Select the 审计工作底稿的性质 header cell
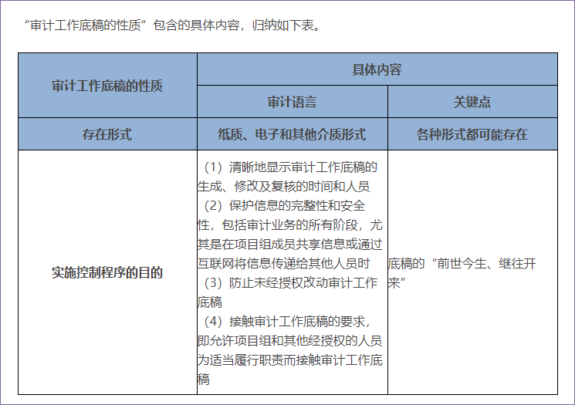This screenshot has height=405, width=575. pyautogui.click(x=107, y=86)
